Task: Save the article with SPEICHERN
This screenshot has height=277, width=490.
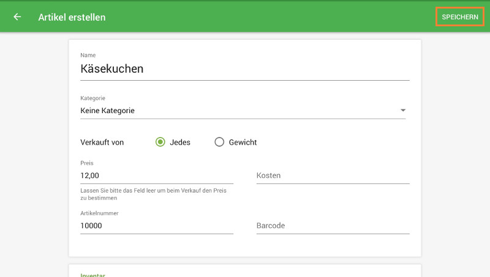Action: coord(460,17)
